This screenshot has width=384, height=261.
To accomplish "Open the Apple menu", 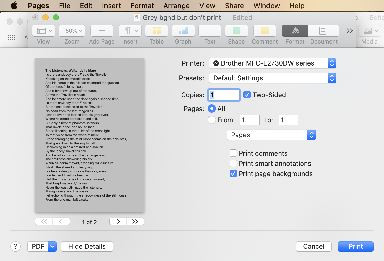I will [x=14, y=5].
